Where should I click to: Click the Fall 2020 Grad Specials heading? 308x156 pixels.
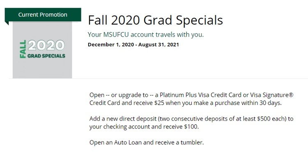point(155,20)
